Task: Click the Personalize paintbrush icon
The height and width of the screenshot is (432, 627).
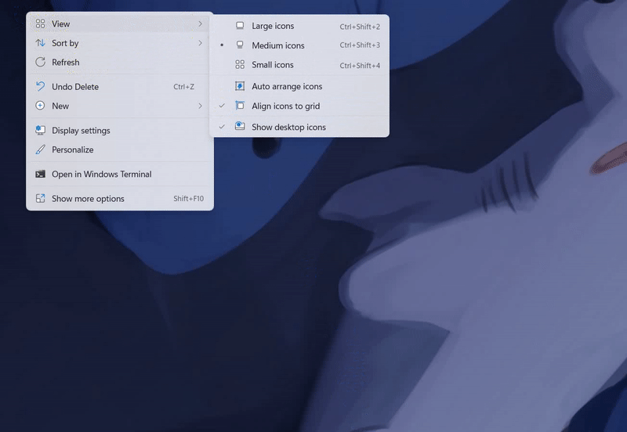Action: point(41,149)
